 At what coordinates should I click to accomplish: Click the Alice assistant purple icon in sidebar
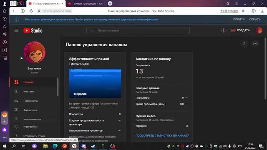(5, 130)
